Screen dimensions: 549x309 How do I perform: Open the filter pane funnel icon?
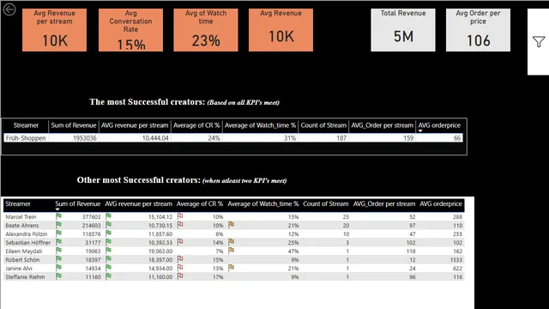(x=539, y=42)
